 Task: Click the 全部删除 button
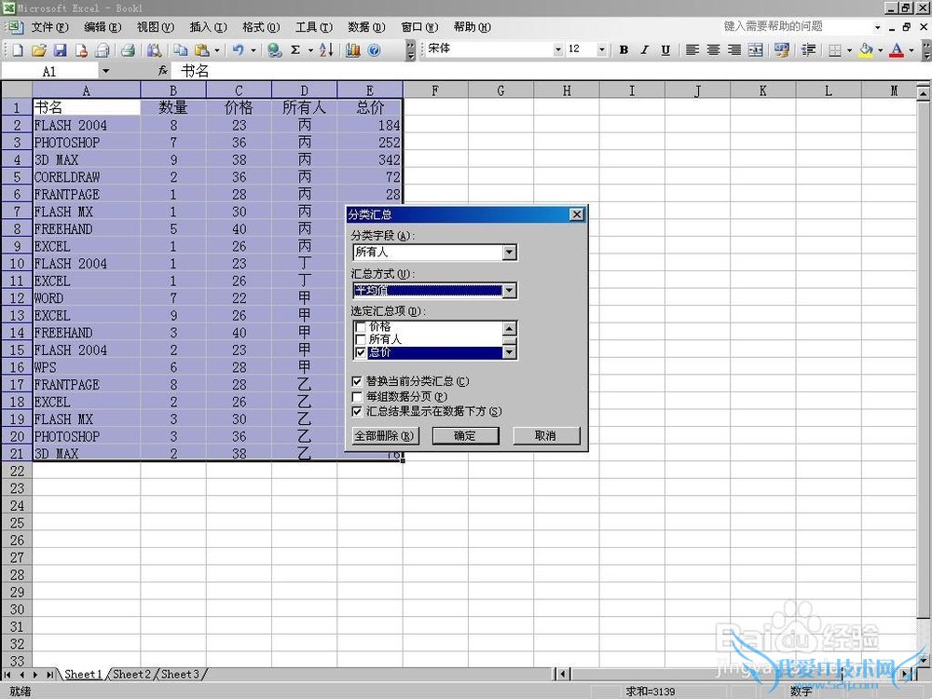(x=384, y=436)
